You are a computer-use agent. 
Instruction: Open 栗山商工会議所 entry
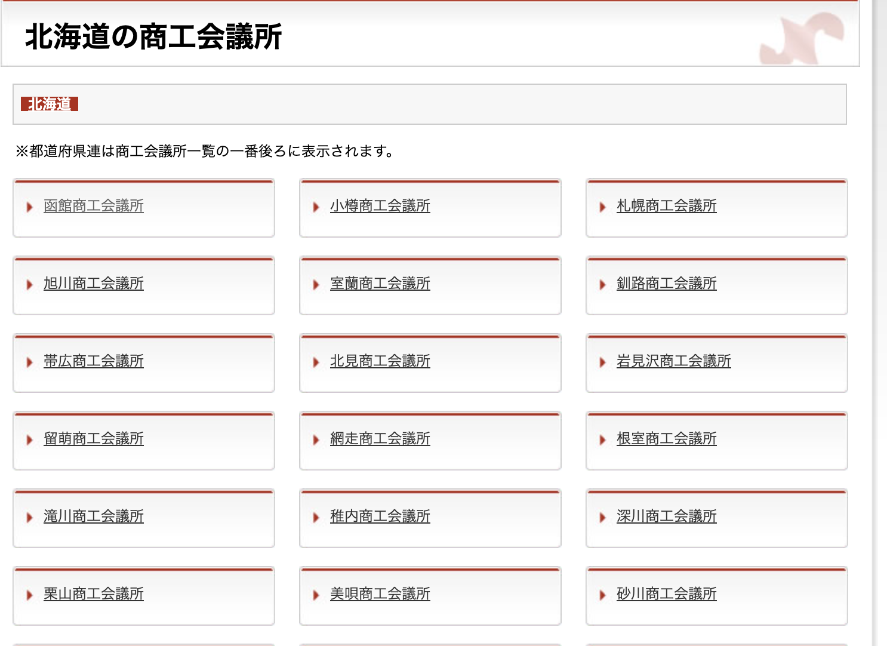(94, 594)
